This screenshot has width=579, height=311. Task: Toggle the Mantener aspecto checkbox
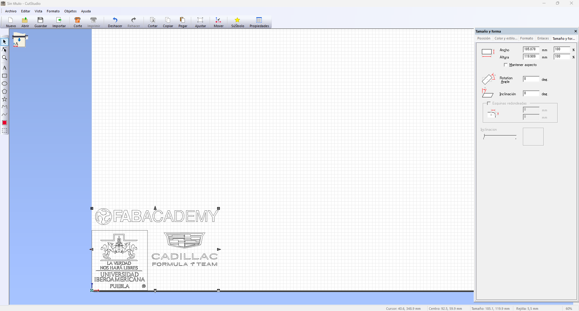[x=506, y=65]
